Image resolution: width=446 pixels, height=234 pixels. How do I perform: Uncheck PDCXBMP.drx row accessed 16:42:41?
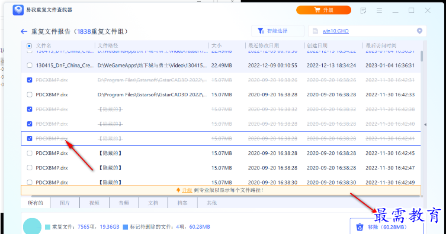tap(29, 138)
